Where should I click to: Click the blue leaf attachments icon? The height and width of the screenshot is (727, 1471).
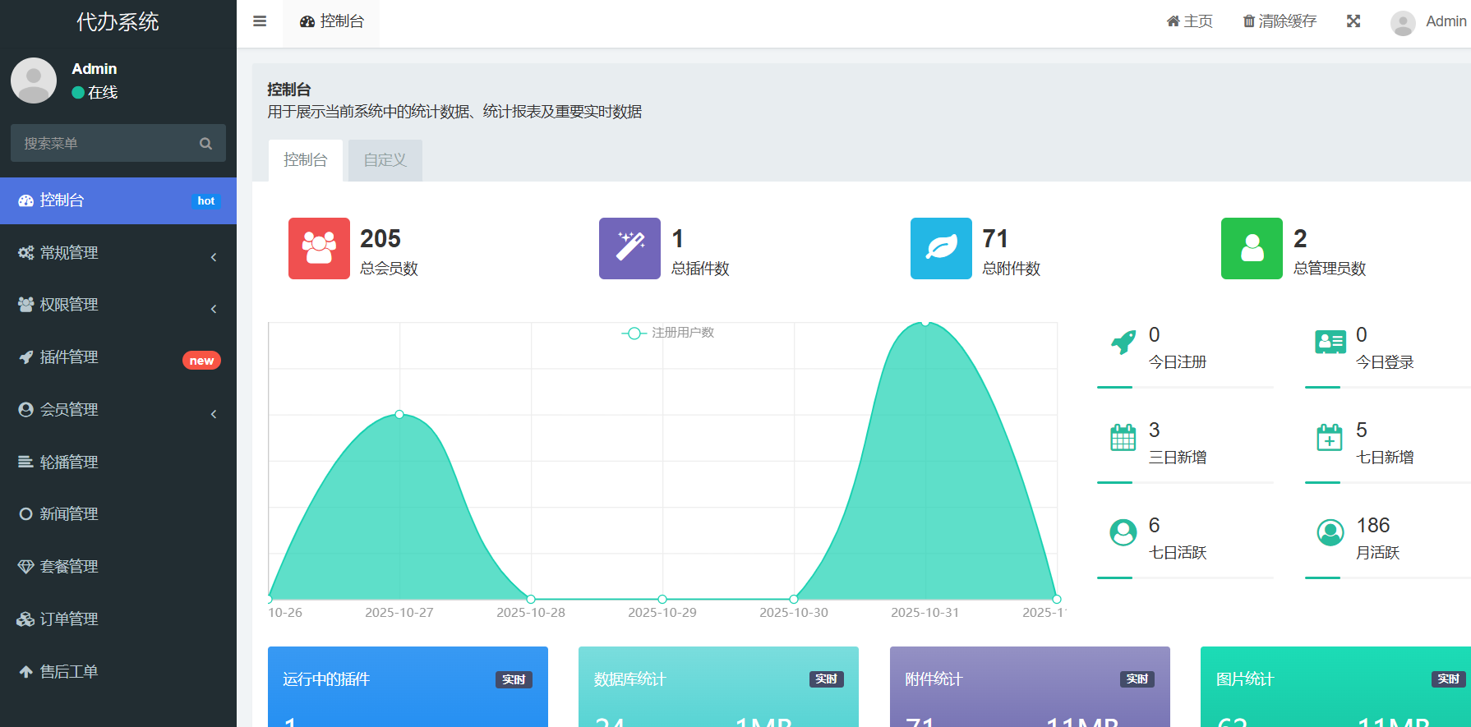point(941,248)
